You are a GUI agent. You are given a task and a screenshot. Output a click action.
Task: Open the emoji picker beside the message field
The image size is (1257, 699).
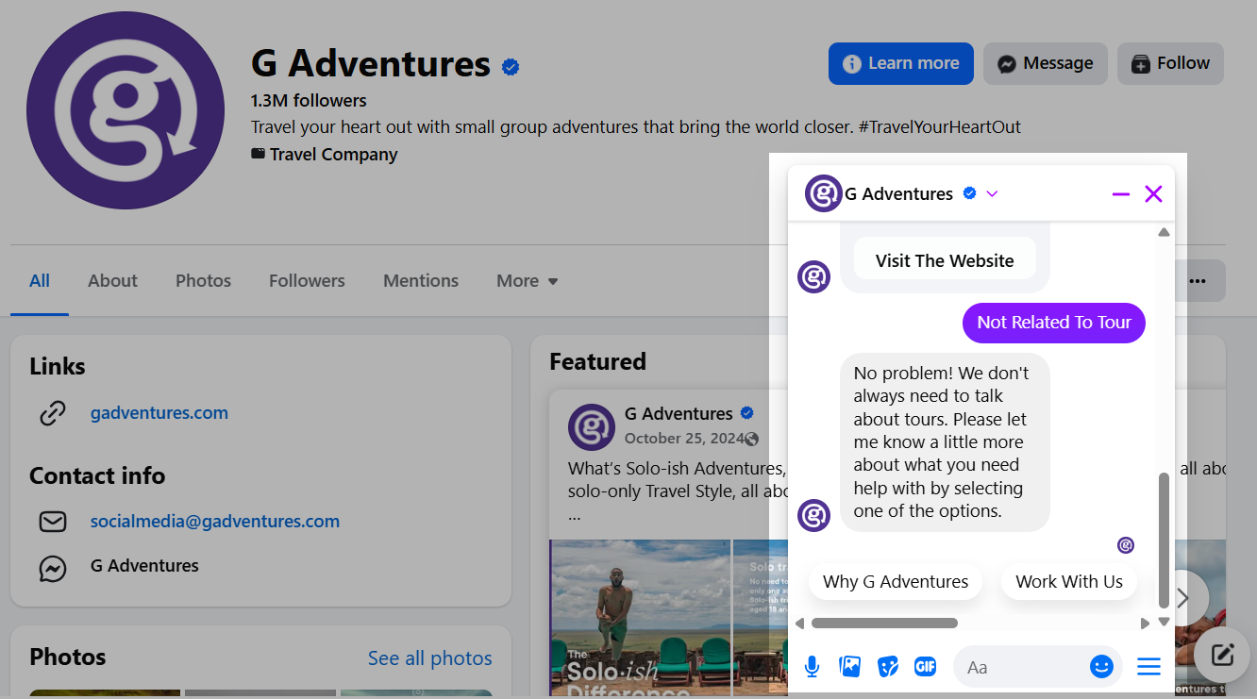1100,667
